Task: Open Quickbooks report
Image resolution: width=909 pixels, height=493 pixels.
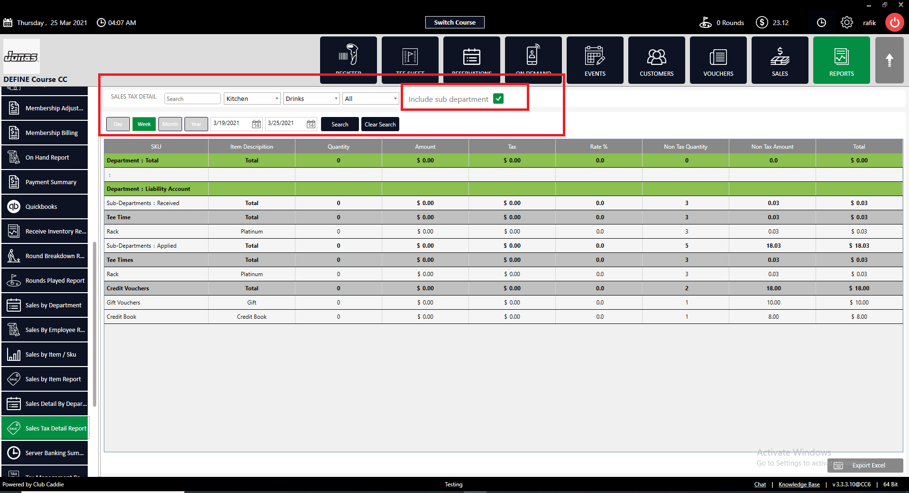Action: click(45, 206)
